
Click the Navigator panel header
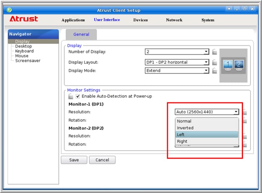coord(33,34)
